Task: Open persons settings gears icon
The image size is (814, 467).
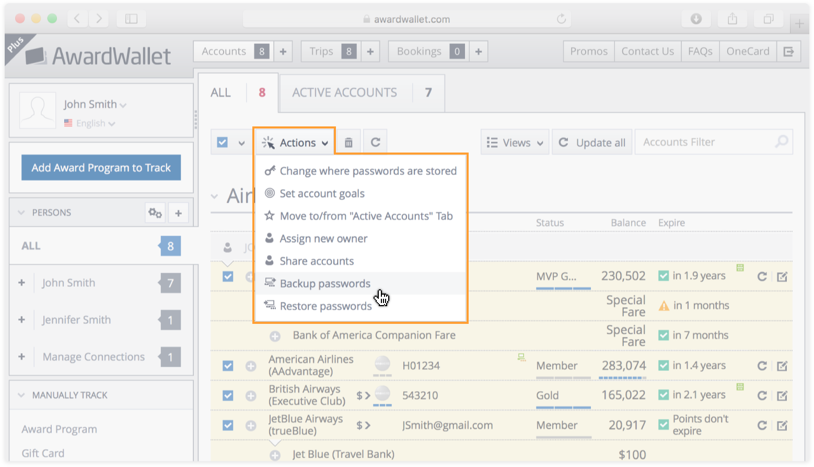Action: (155, 213)
